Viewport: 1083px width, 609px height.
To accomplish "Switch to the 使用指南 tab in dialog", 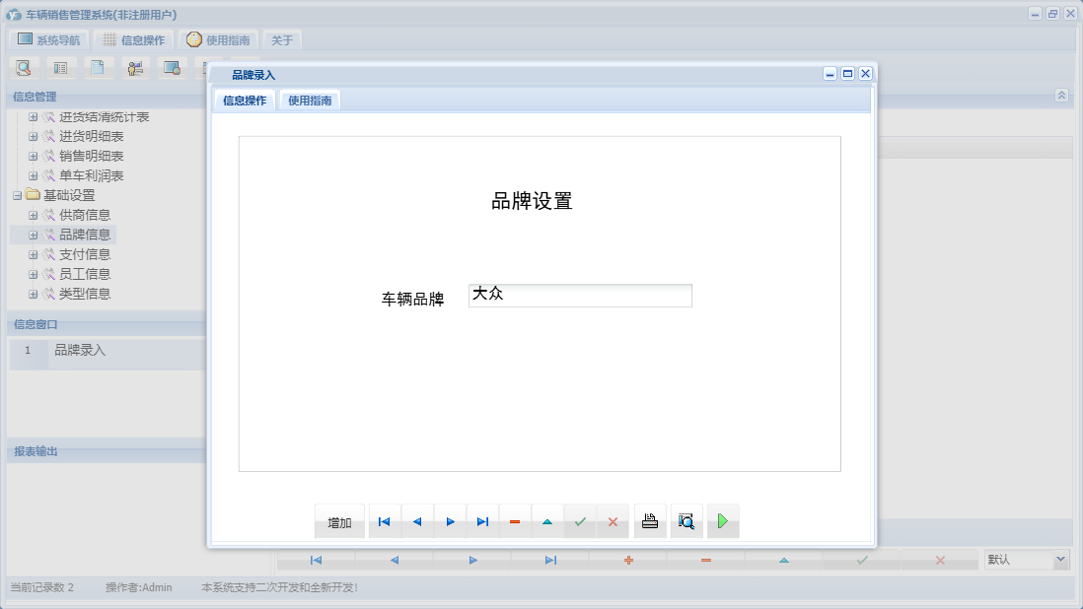I will click(309, 100).
